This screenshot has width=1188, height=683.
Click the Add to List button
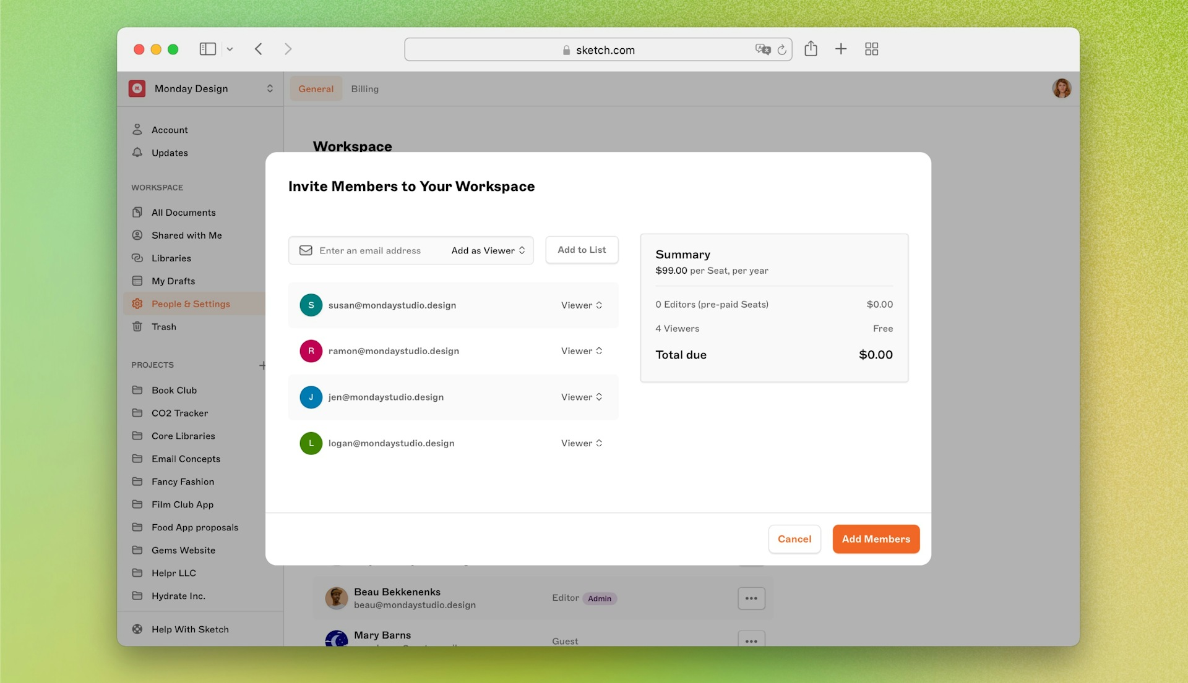[x=581, y=249]
